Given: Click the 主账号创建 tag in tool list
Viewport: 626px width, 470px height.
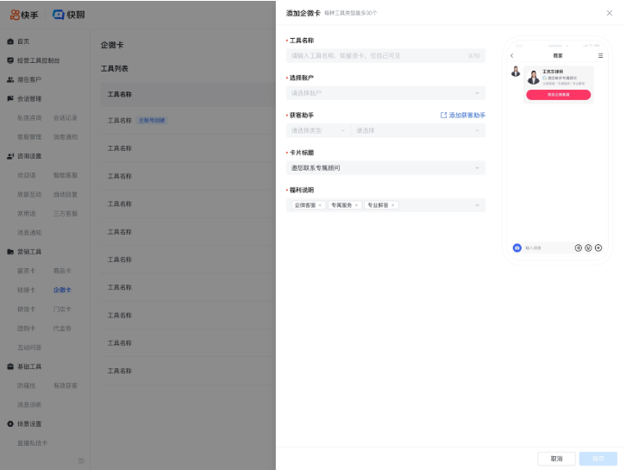Looking at the screenshot, I should pos(152,120).
